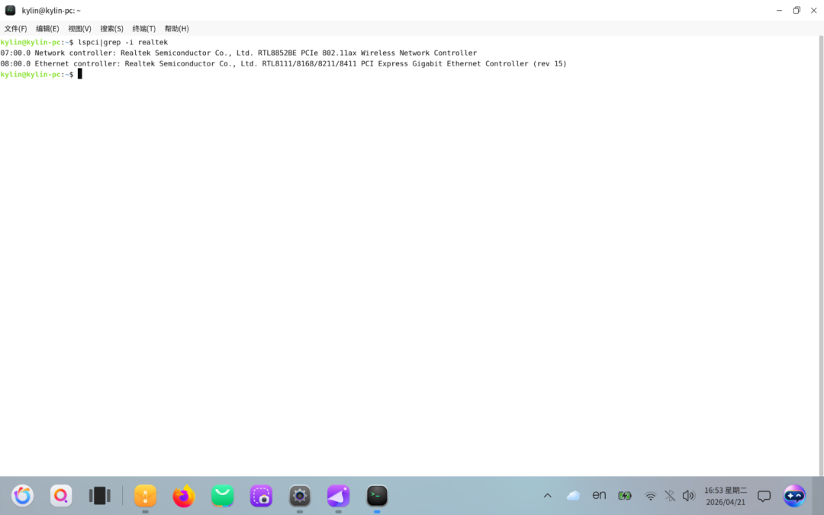Image resolution: width=824 pixels, height=515 pixels.
Task: Open the 搜索(S) menu
Action: click(111, 29)
